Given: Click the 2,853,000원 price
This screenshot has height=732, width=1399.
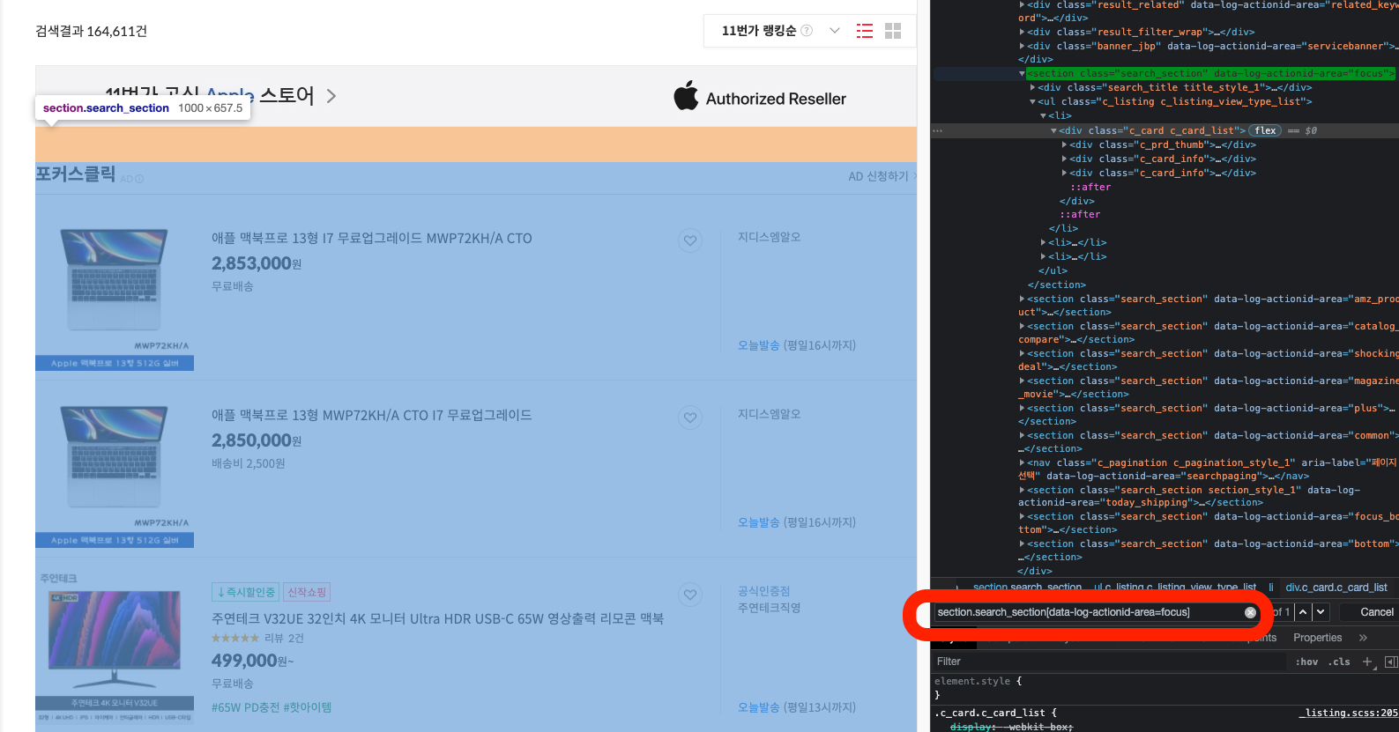Looking at the screenshot, I should point(257,263).
